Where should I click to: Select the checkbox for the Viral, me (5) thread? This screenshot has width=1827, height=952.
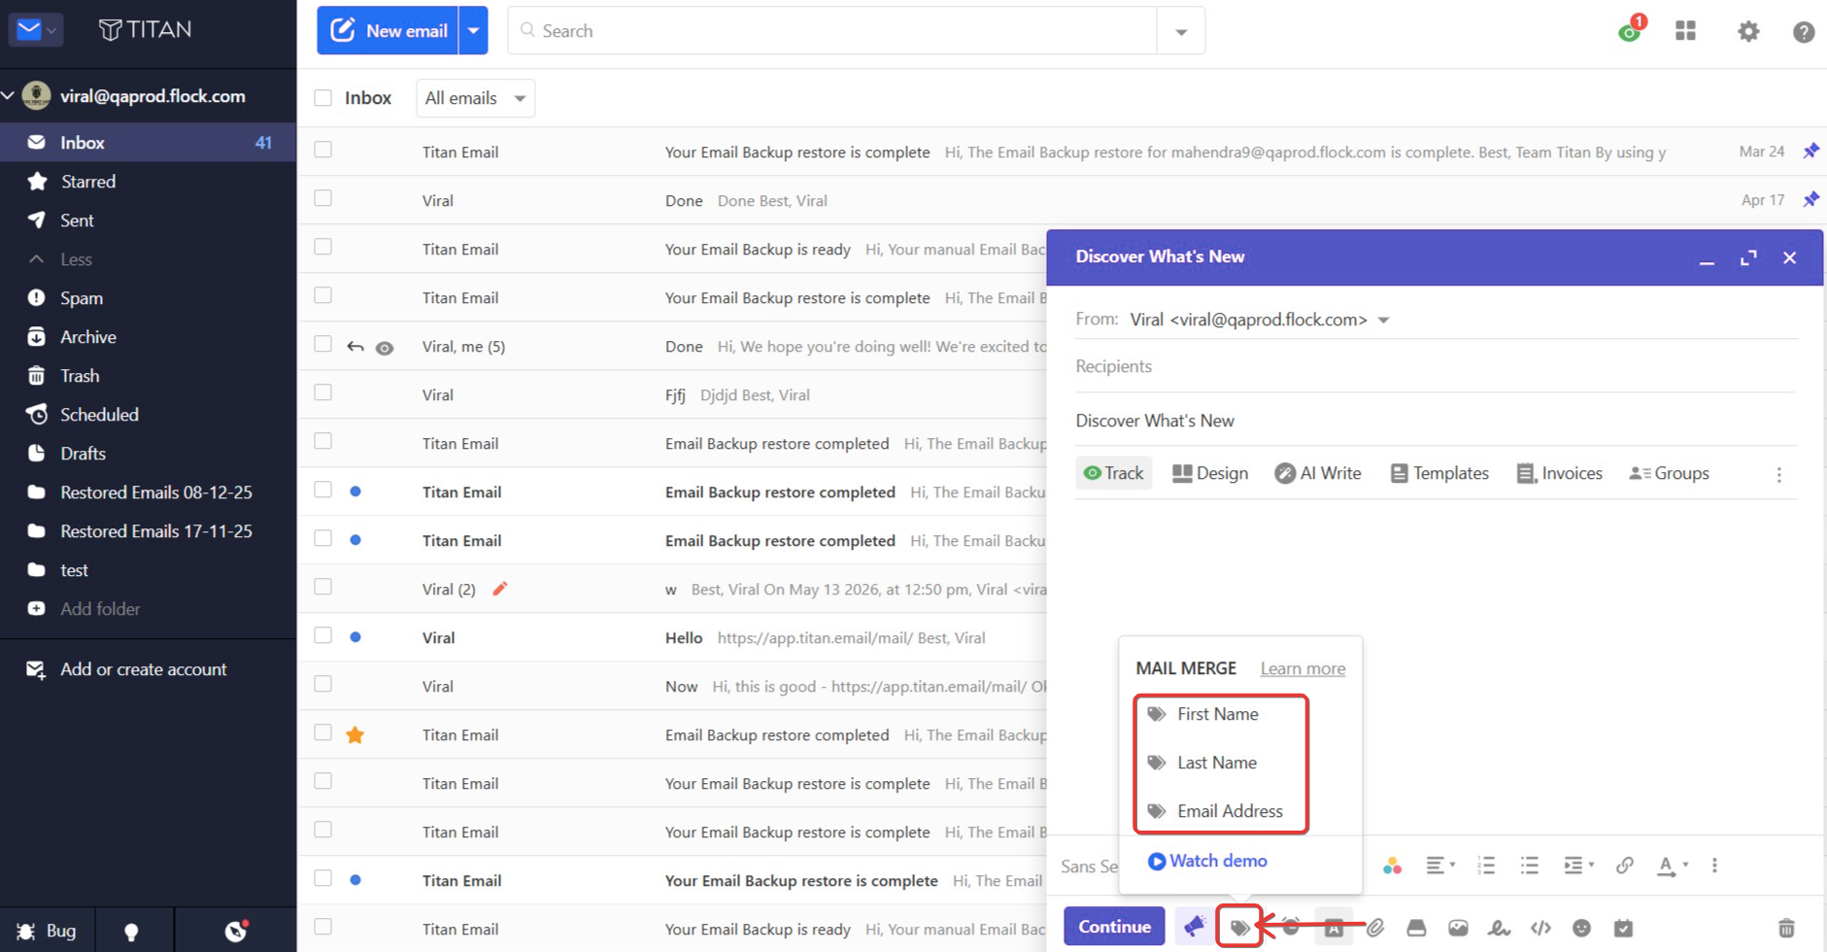click(323, 344)
